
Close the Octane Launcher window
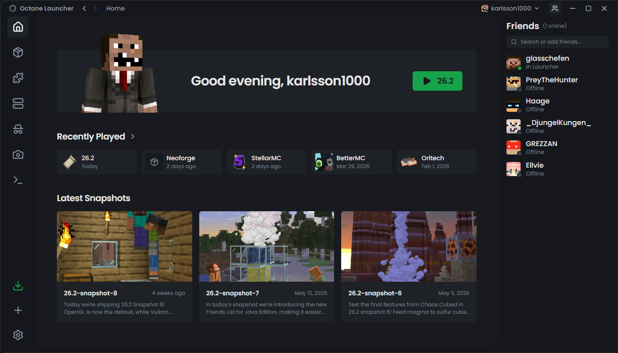(604, 8)
